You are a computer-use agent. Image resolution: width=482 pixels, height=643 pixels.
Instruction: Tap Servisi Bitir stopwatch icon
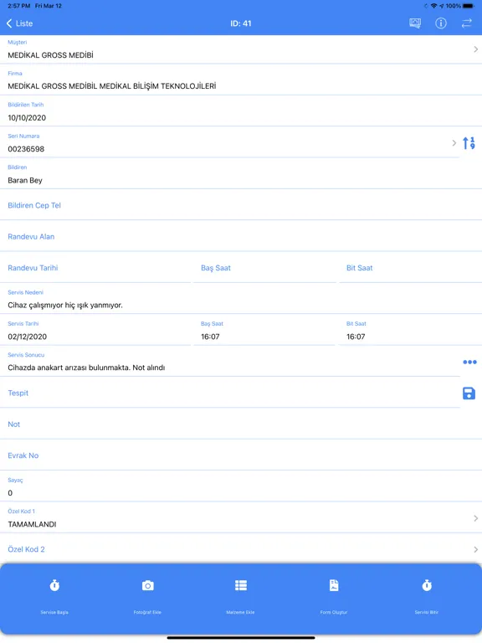point(427,585)
